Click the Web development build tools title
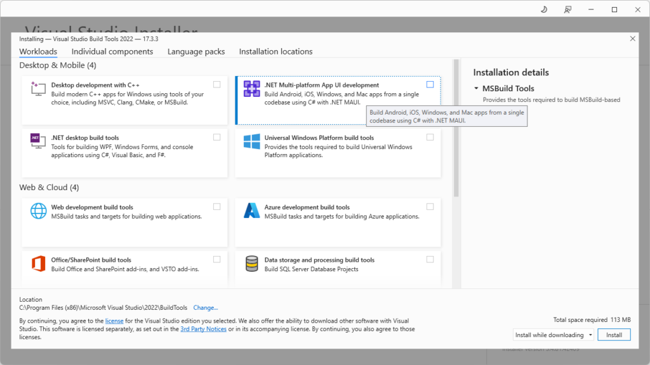The width and height of the screenshot is (650, 365). pyautogui.click(x=92, y=207)
